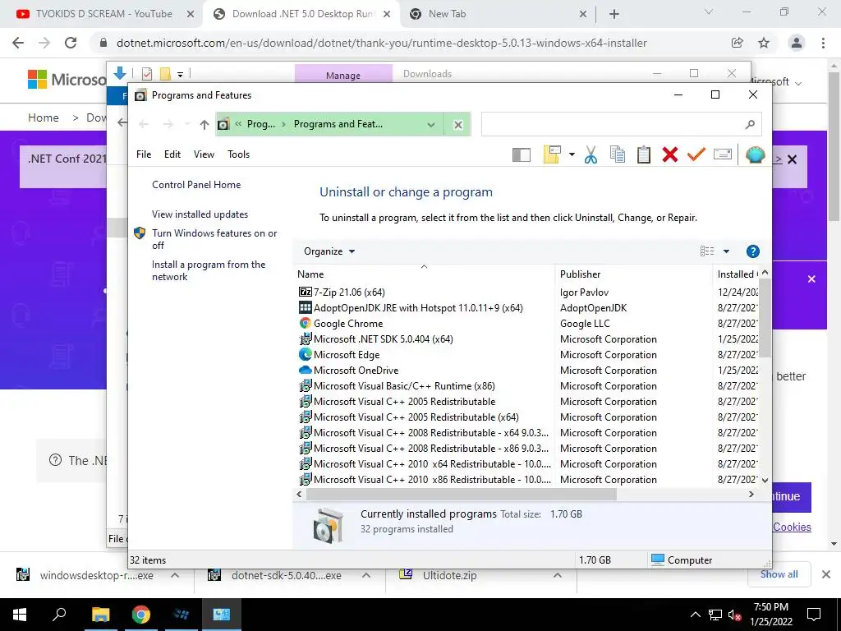Click the folder options toolbar icon
The width and height of the screenshot is (841, 631).
point(552,154)
